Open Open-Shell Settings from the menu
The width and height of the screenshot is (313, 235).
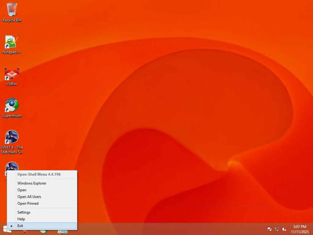click(42, 212)
